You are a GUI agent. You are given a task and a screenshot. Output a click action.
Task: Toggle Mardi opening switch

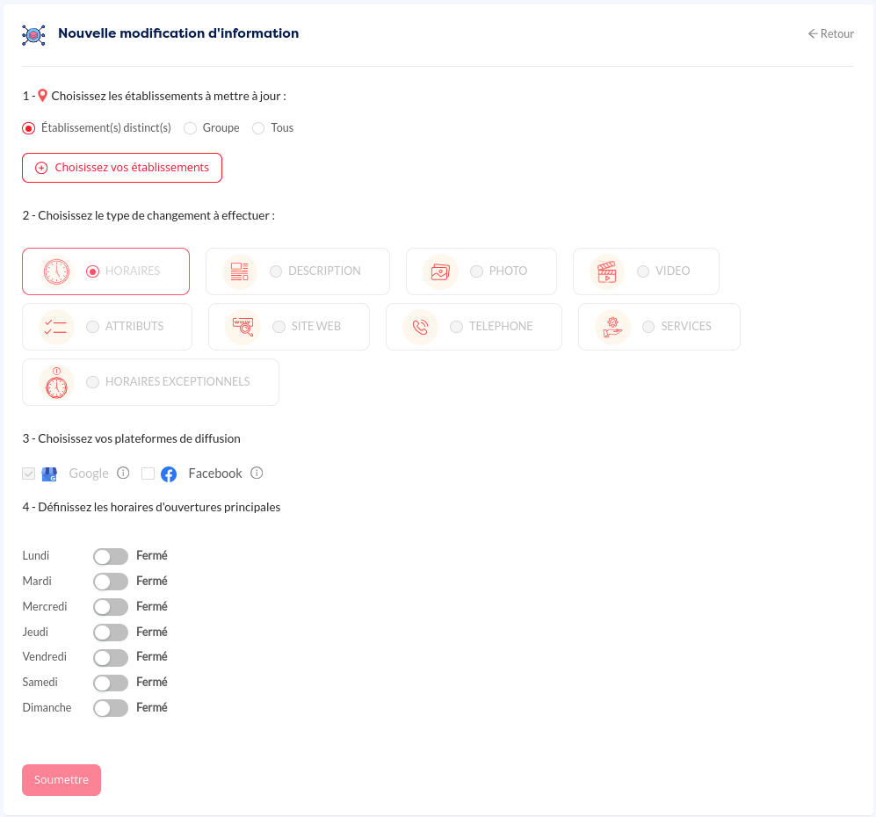click(x=111, y=582)
